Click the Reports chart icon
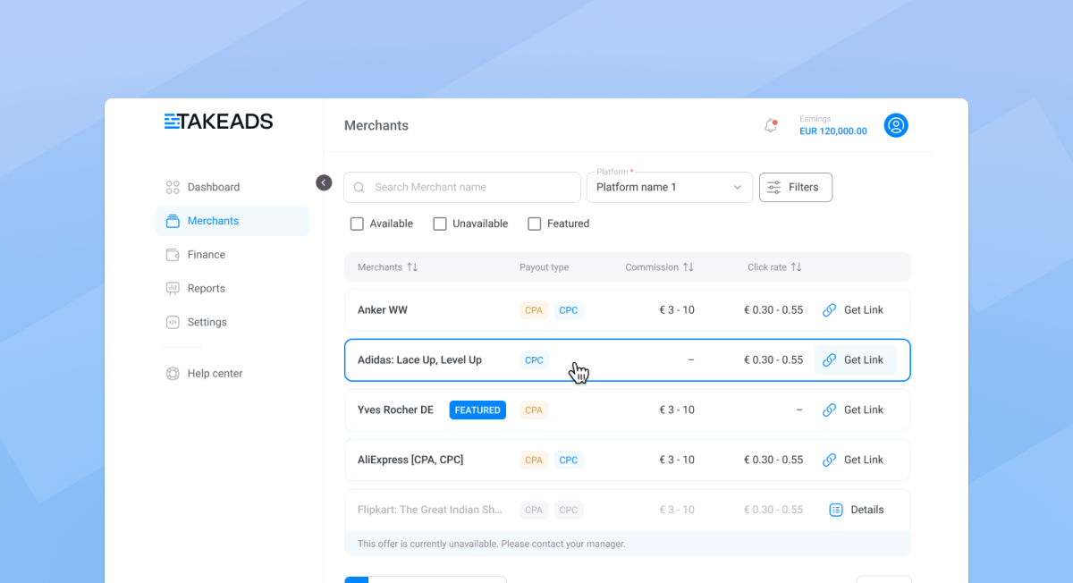The height and width of the screenshot is (583, 1073). 173,288
